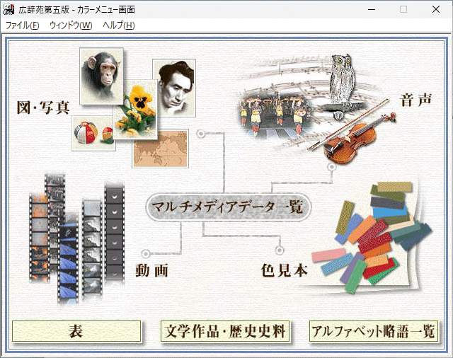Click the blue color chip in pile
Viewport: 453px width, 358px height.
coord(390,212)
